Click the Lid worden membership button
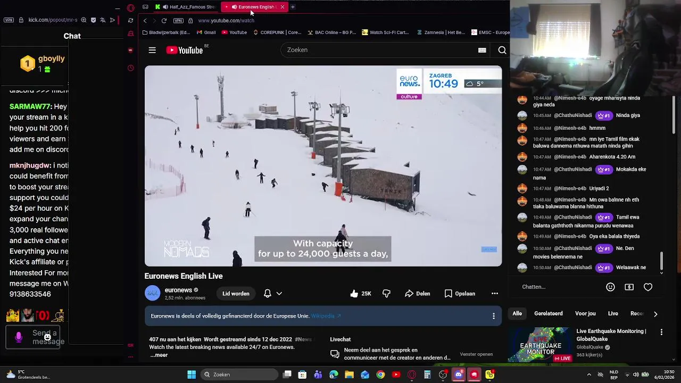The width and height of the screenshot is (681, 383). tap(236, 294)
